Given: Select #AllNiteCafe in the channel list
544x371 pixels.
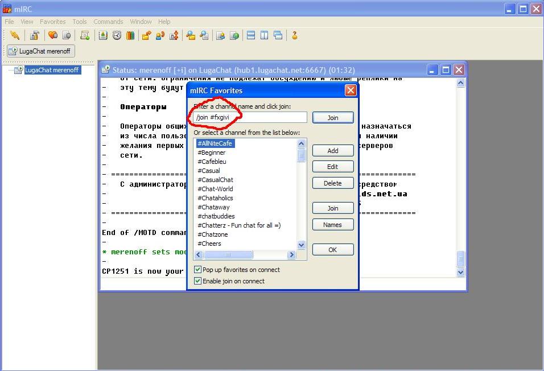Looking at the screenshot, I should (215, 143).
